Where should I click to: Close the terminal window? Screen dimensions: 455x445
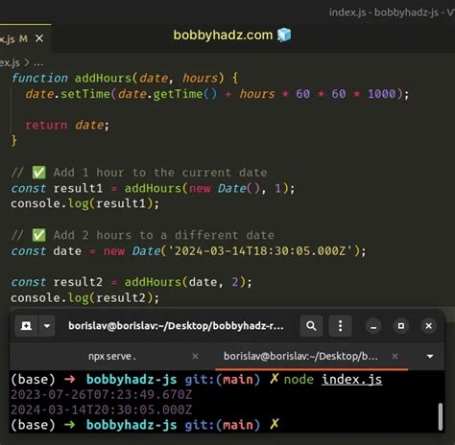429,326
